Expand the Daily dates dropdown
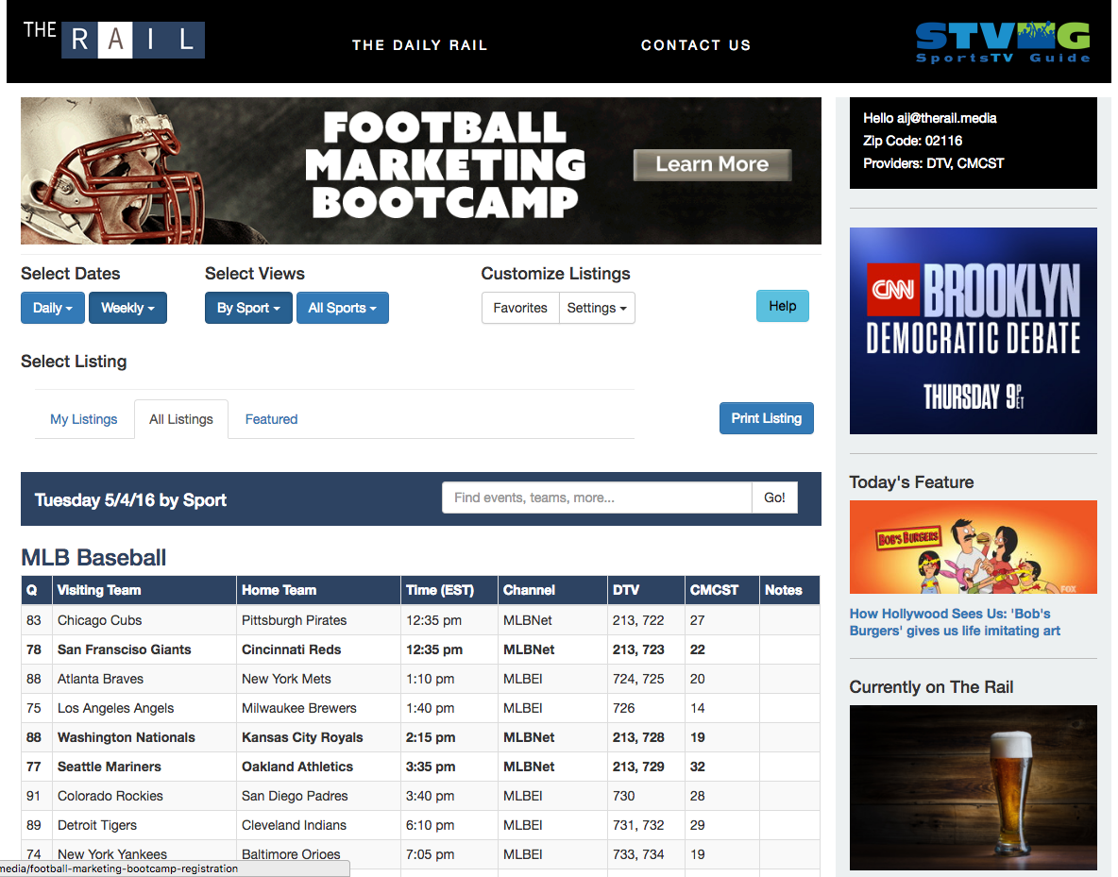1118x877 pixels. (x=53, y=308)
